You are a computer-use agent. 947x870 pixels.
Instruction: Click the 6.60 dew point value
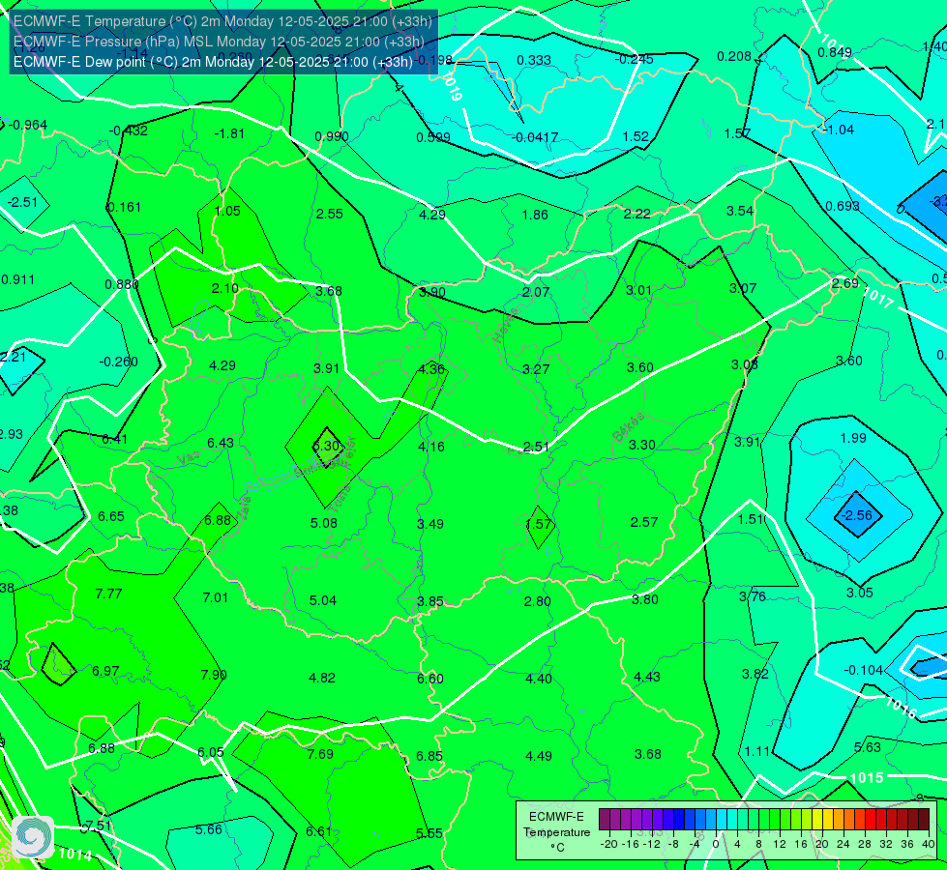[430, 679]
